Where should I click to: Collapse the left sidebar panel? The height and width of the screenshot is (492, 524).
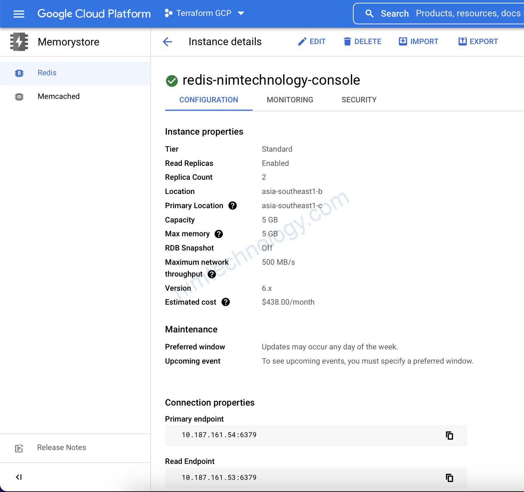(x=19, y=477)
